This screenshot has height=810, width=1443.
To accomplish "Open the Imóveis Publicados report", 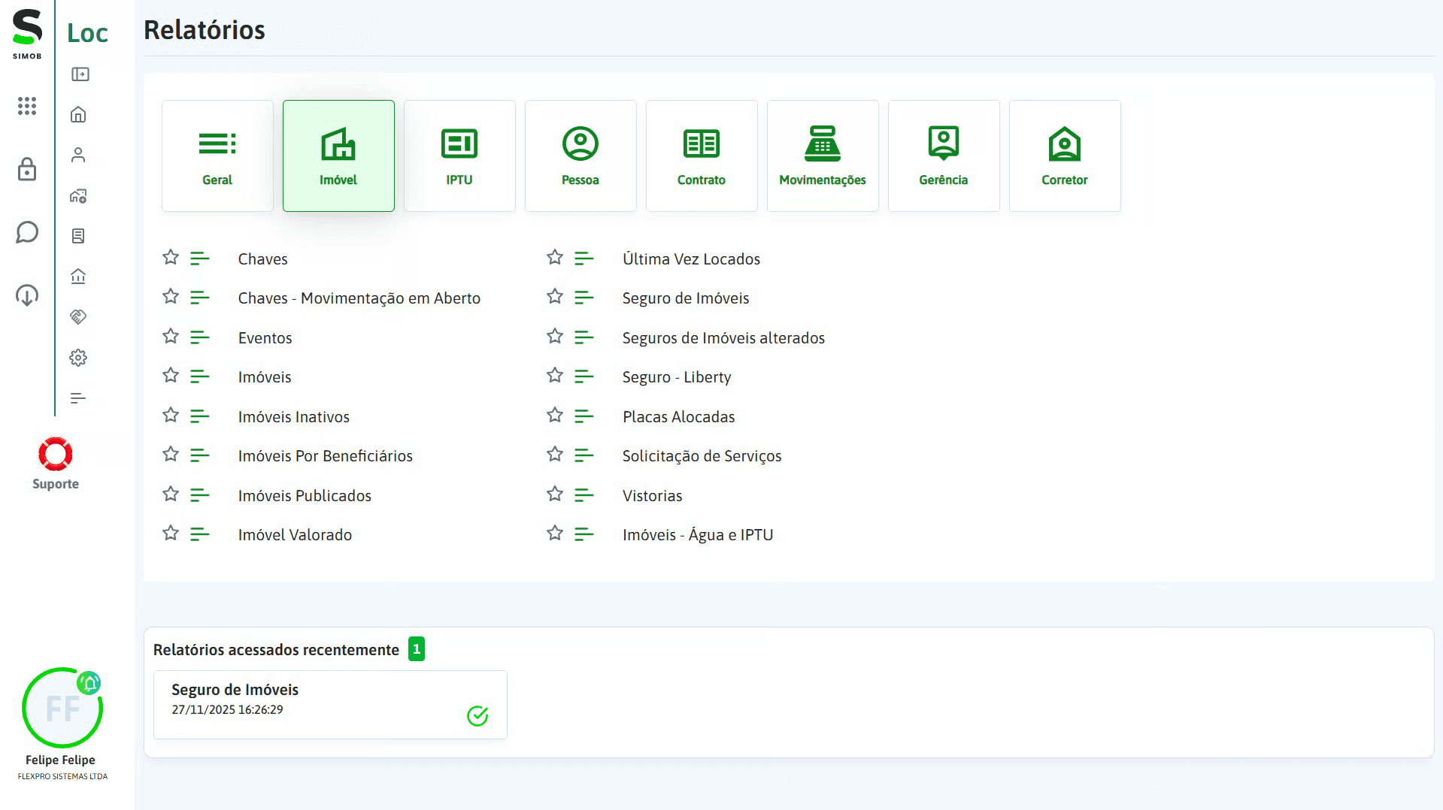I will tap(305, 495).
